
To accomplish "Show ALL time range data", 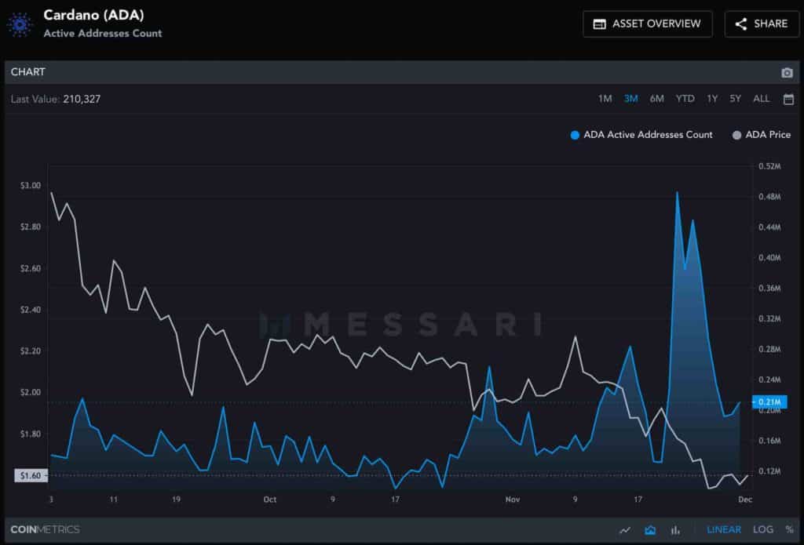I will click(x=761, y=99).
